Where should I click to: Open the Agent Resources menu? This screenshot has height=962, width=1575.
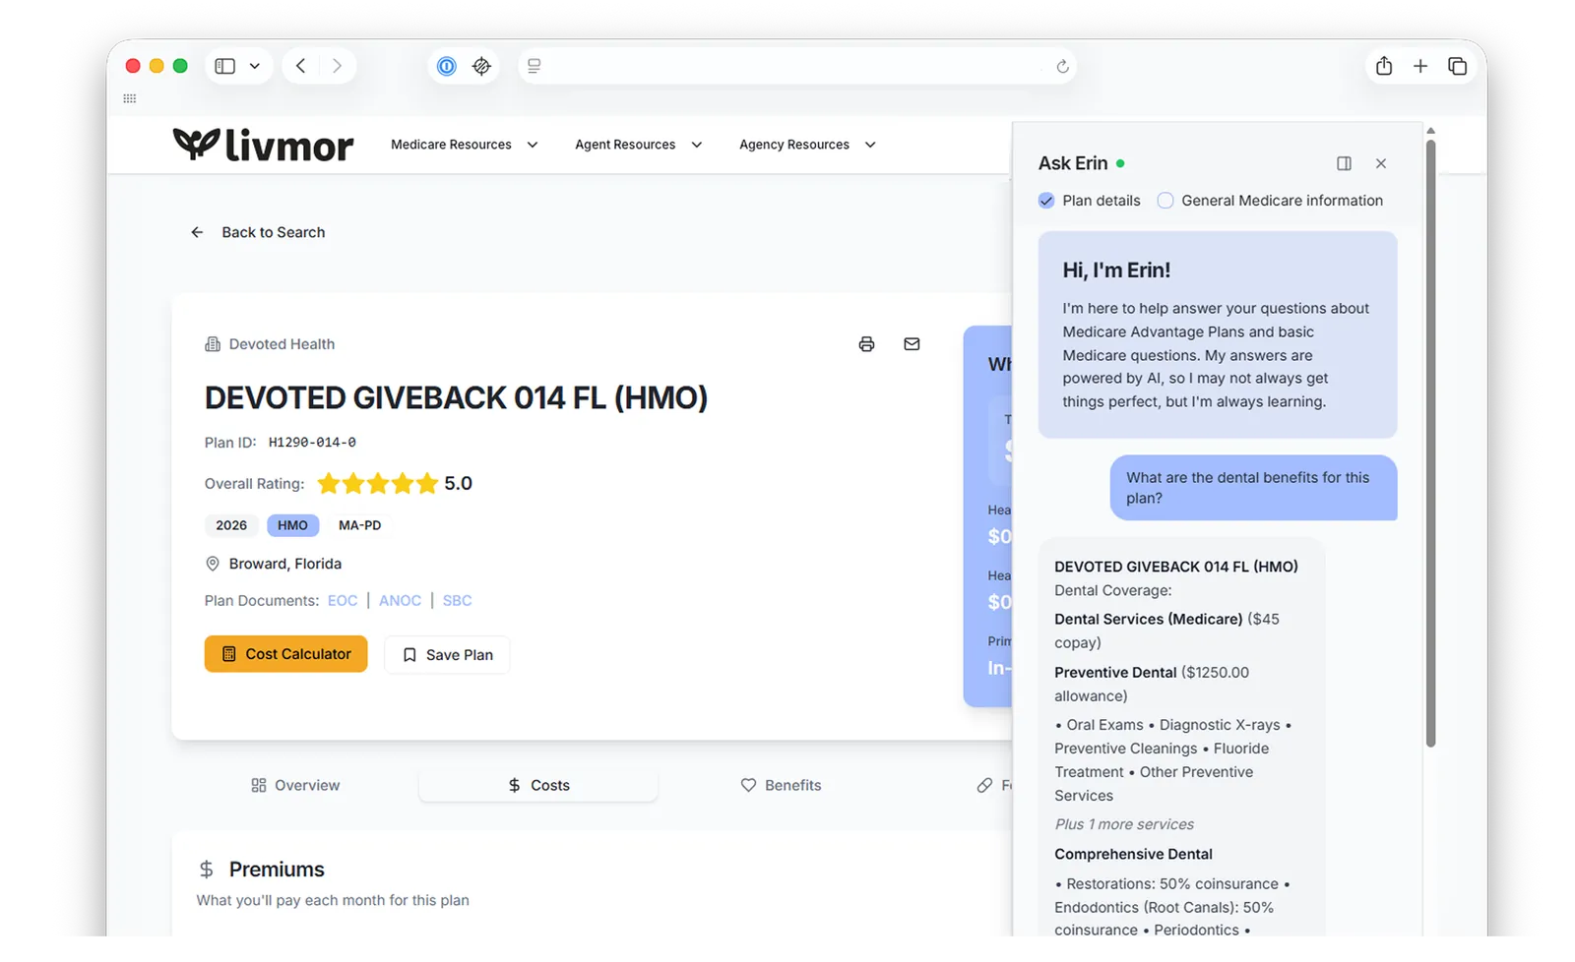tap(625, 145)
